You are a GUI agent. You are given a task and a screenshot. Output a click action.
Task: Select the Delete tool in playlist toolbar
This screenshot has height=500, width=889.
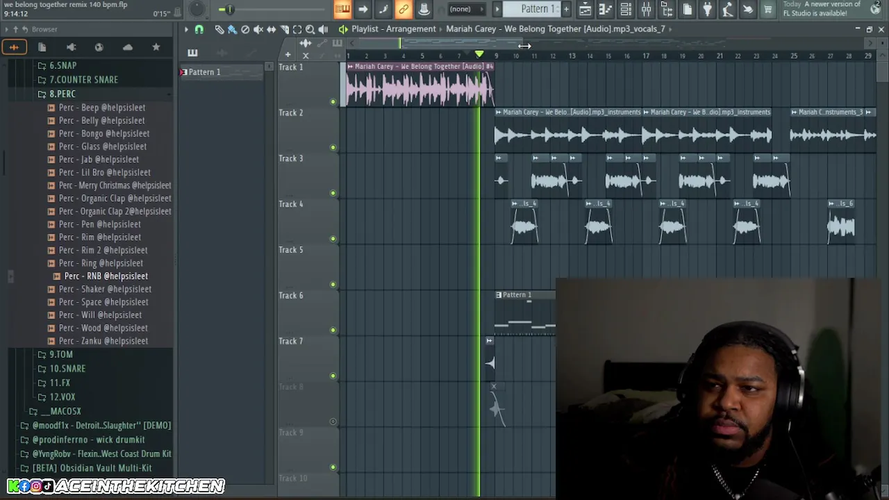[245, 29]
